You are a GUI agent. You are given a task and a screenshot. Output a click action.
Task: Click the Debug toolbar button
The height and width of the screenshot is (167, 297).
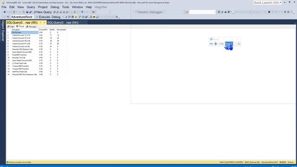(x=56, y=17)
